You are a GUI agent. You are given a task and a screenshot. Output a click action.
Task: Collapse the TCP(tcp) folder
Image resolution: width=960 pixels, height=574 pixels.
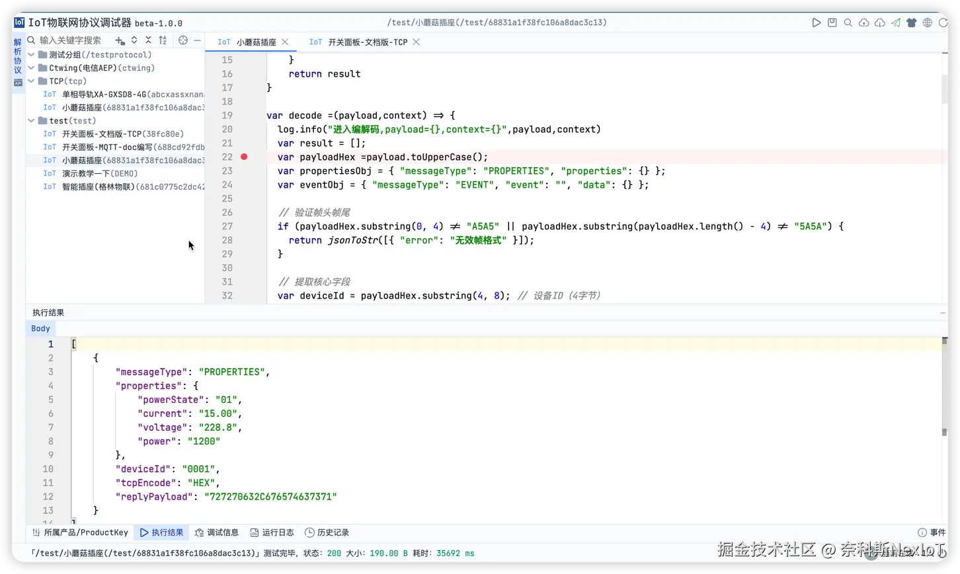(x=31, y=81)
